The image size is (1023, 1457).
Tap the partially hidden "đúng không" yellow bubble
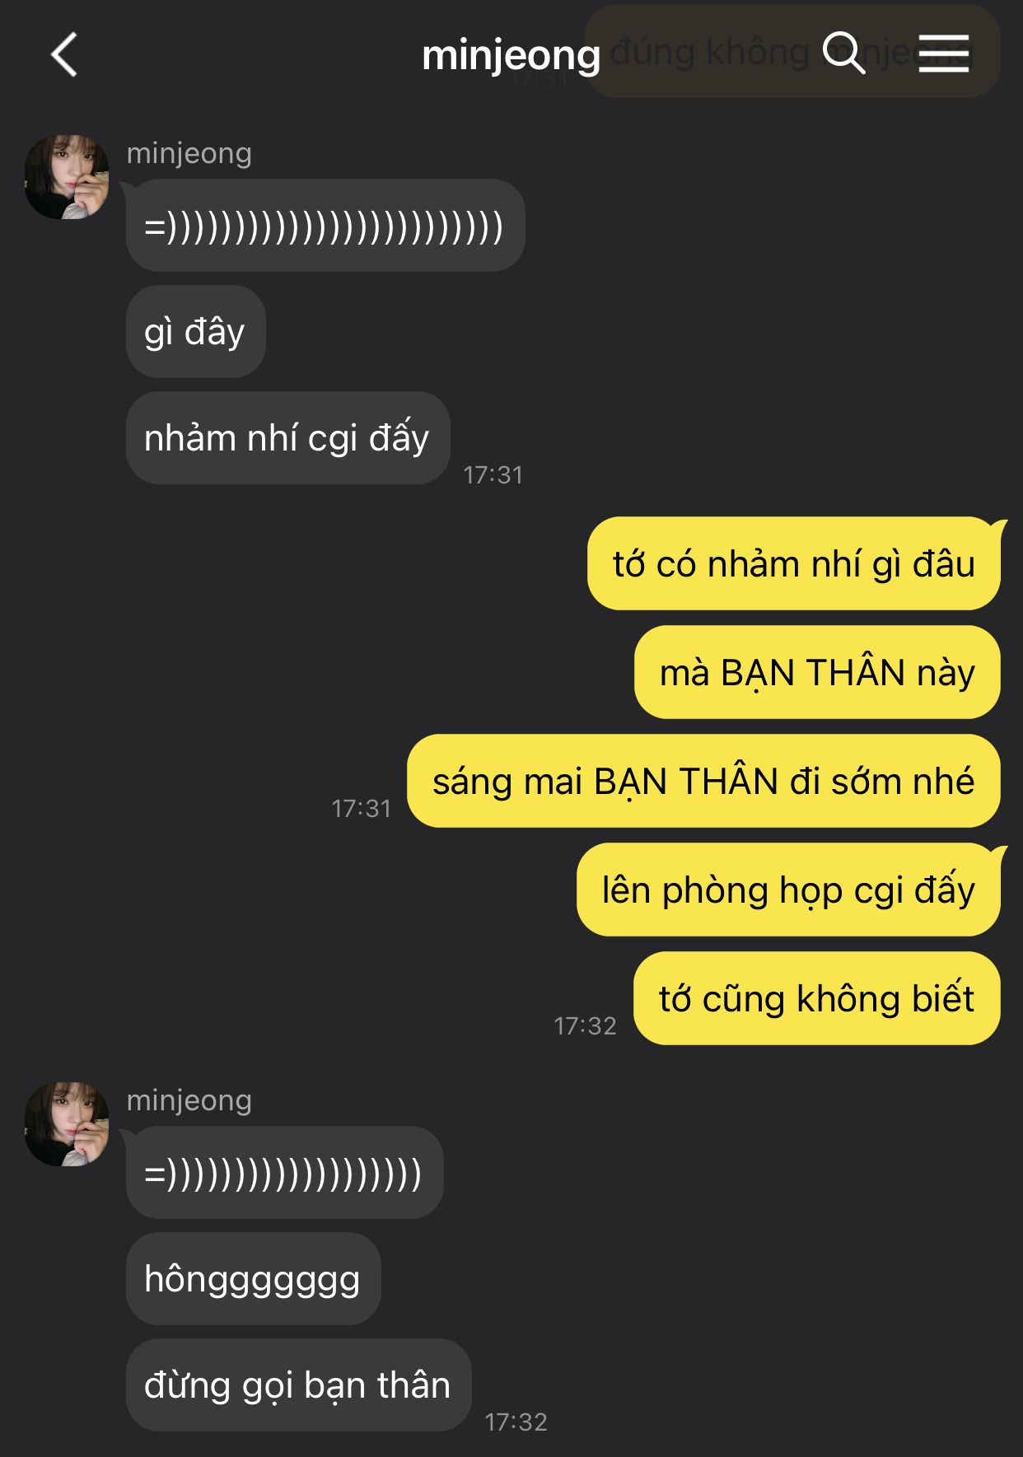click(792, 51)
